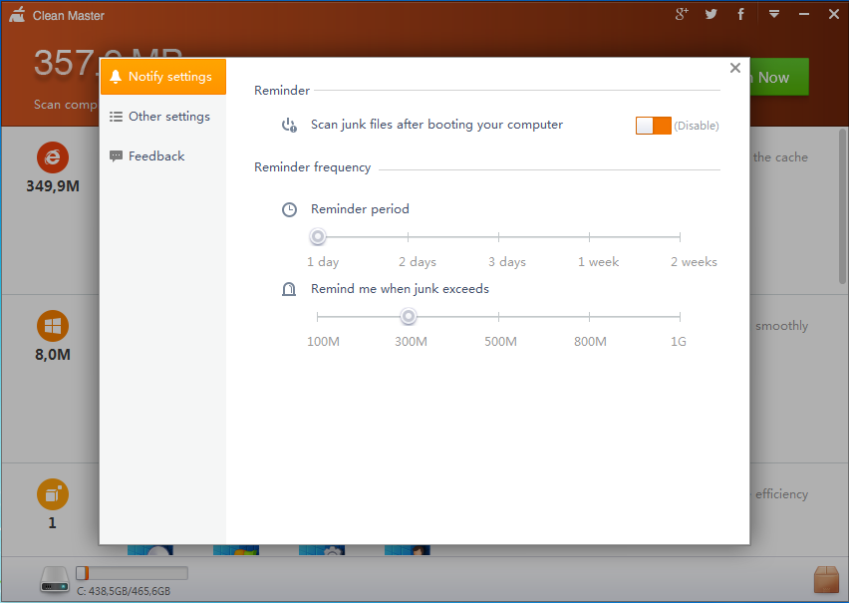
Task: Click the clock icon by Reminder period
Action: pyautogui.click(x=290, y=209)
